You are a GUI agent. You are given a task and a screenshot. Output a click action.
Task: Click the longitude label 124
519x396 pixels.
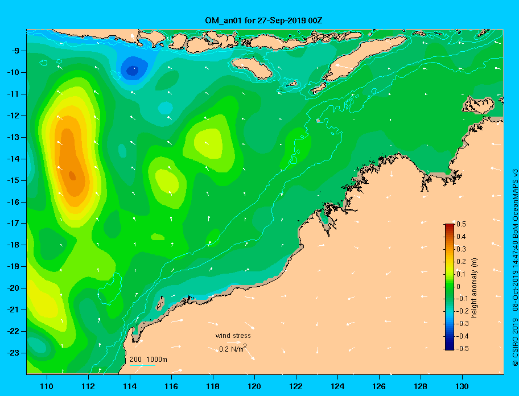click(337, 386)
